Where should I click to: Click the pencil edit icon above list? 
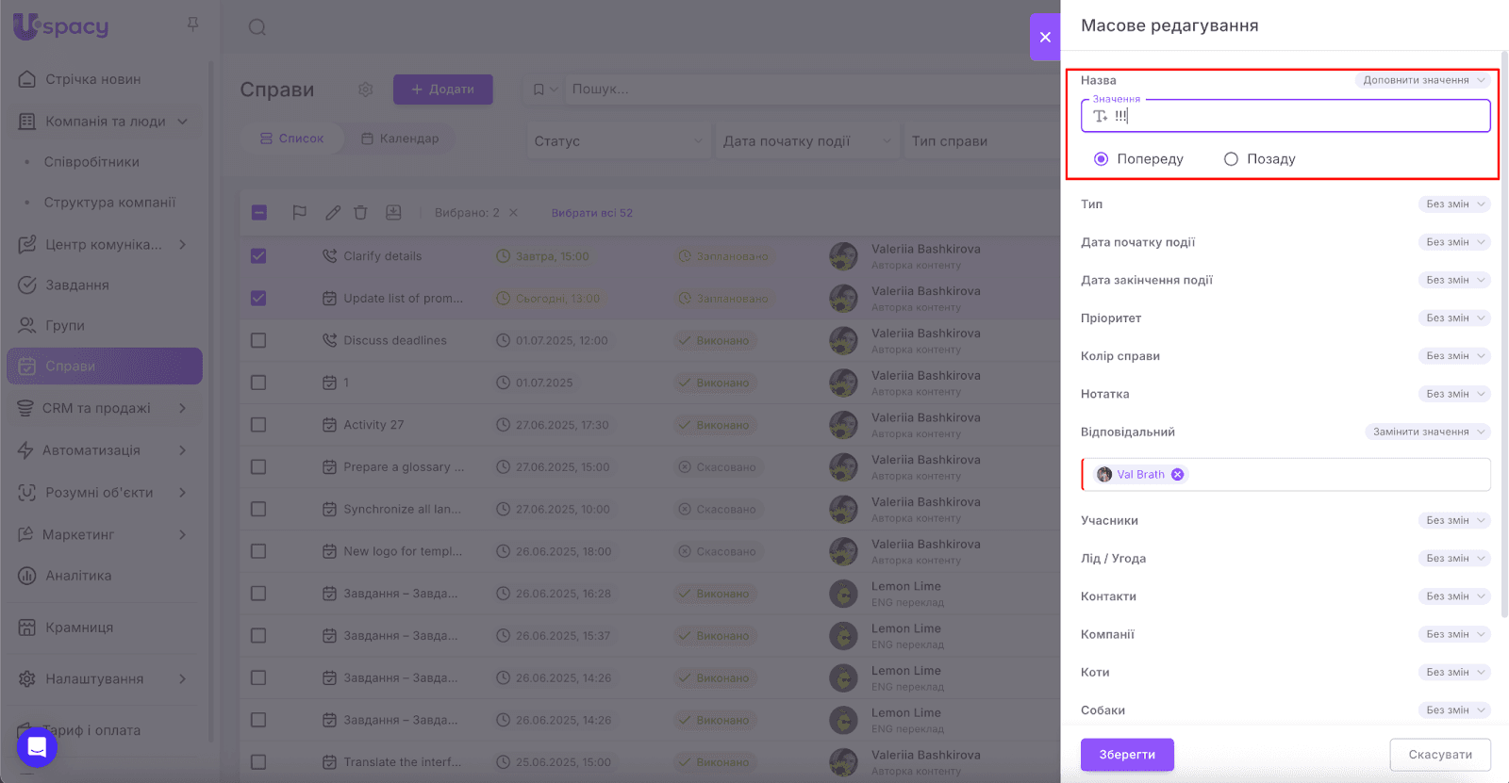click(332, 213)
